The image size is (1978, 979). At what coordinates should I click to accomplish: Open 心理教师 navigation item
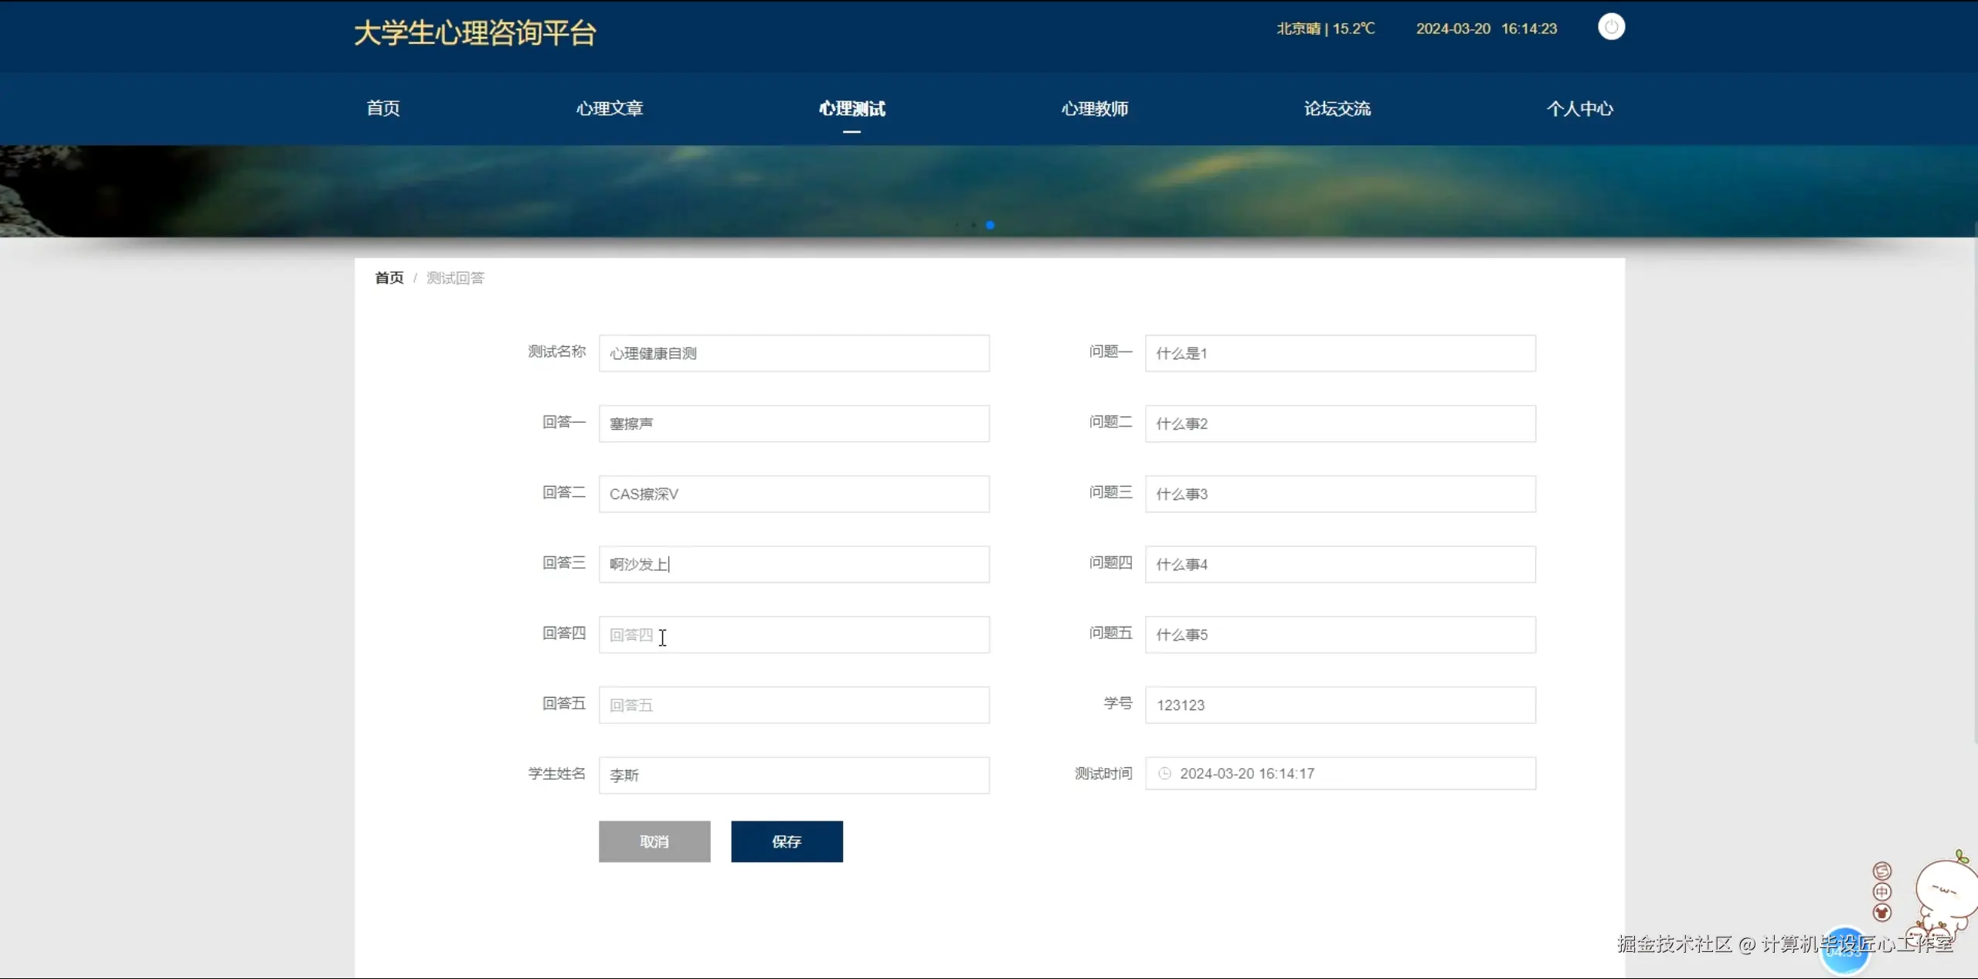(x=1094, y=108)
